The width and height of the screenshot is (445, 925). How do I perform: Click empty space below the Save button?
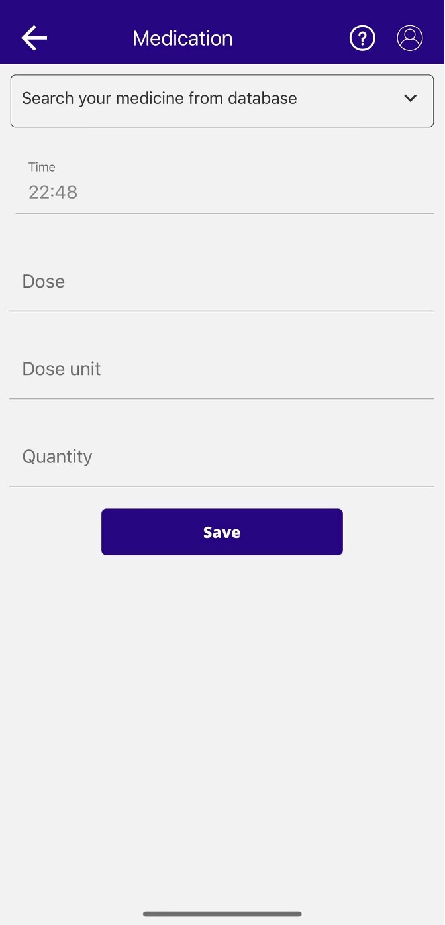pyautogui.click(x=222, y=696)
